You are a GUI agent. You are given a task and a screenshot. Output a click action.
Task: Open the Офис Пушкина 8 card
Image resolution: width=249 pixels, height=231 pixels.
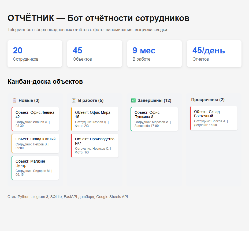pyautogui.click(x=154, y=119)
